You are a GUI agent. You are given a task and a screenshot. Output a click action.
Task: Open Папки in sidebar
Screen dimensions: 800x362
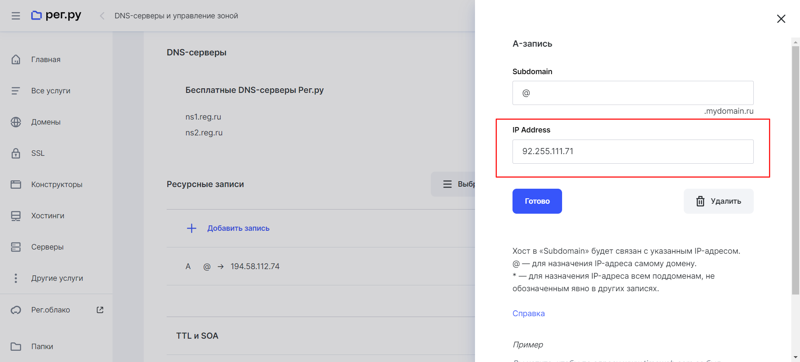42,347
